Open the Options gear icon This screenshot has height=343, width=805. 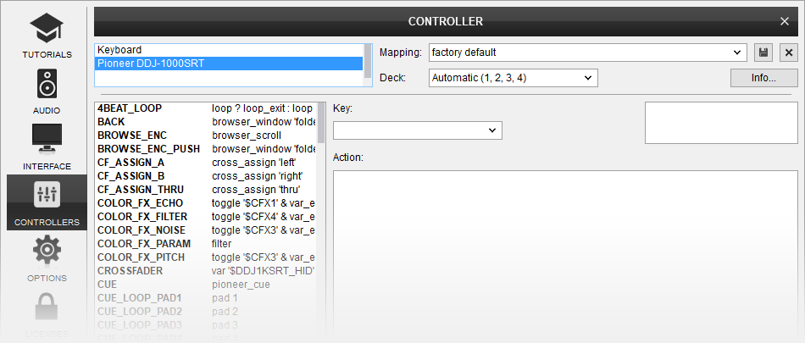[x=47, y=252]
